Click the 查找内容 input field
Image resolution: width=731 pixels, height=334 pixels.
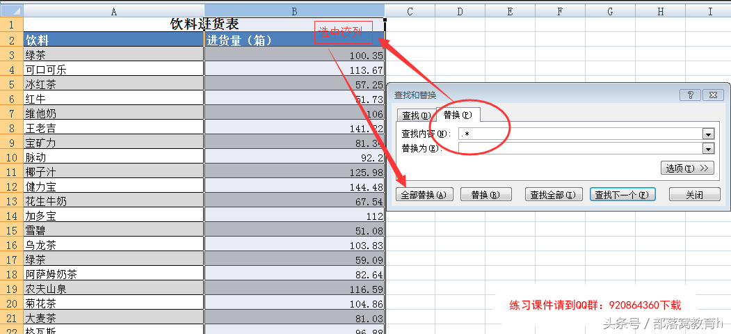[581, 134]
